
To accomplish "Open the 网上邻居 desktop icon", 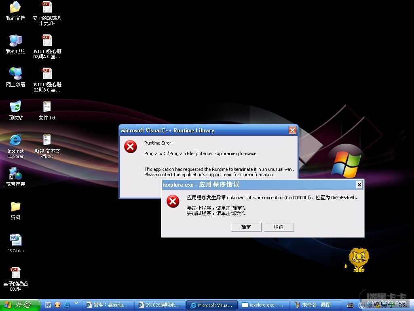I will 15,77.
